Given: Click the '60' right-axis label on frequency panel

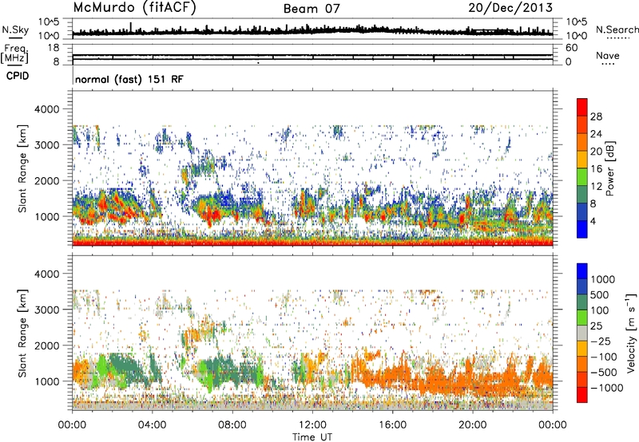Looking at the screenshot, I should (571, 48).
